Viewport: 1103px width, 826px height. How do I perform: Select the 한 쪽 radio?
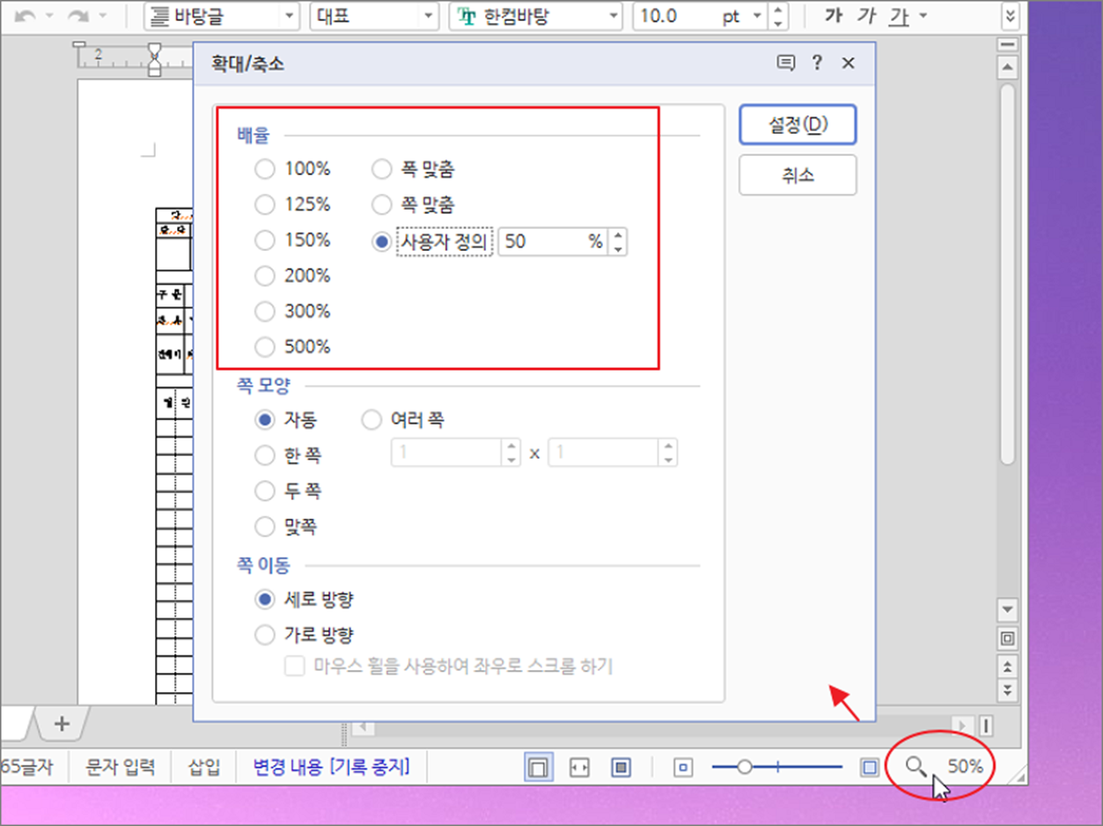[x=265, y=455]
